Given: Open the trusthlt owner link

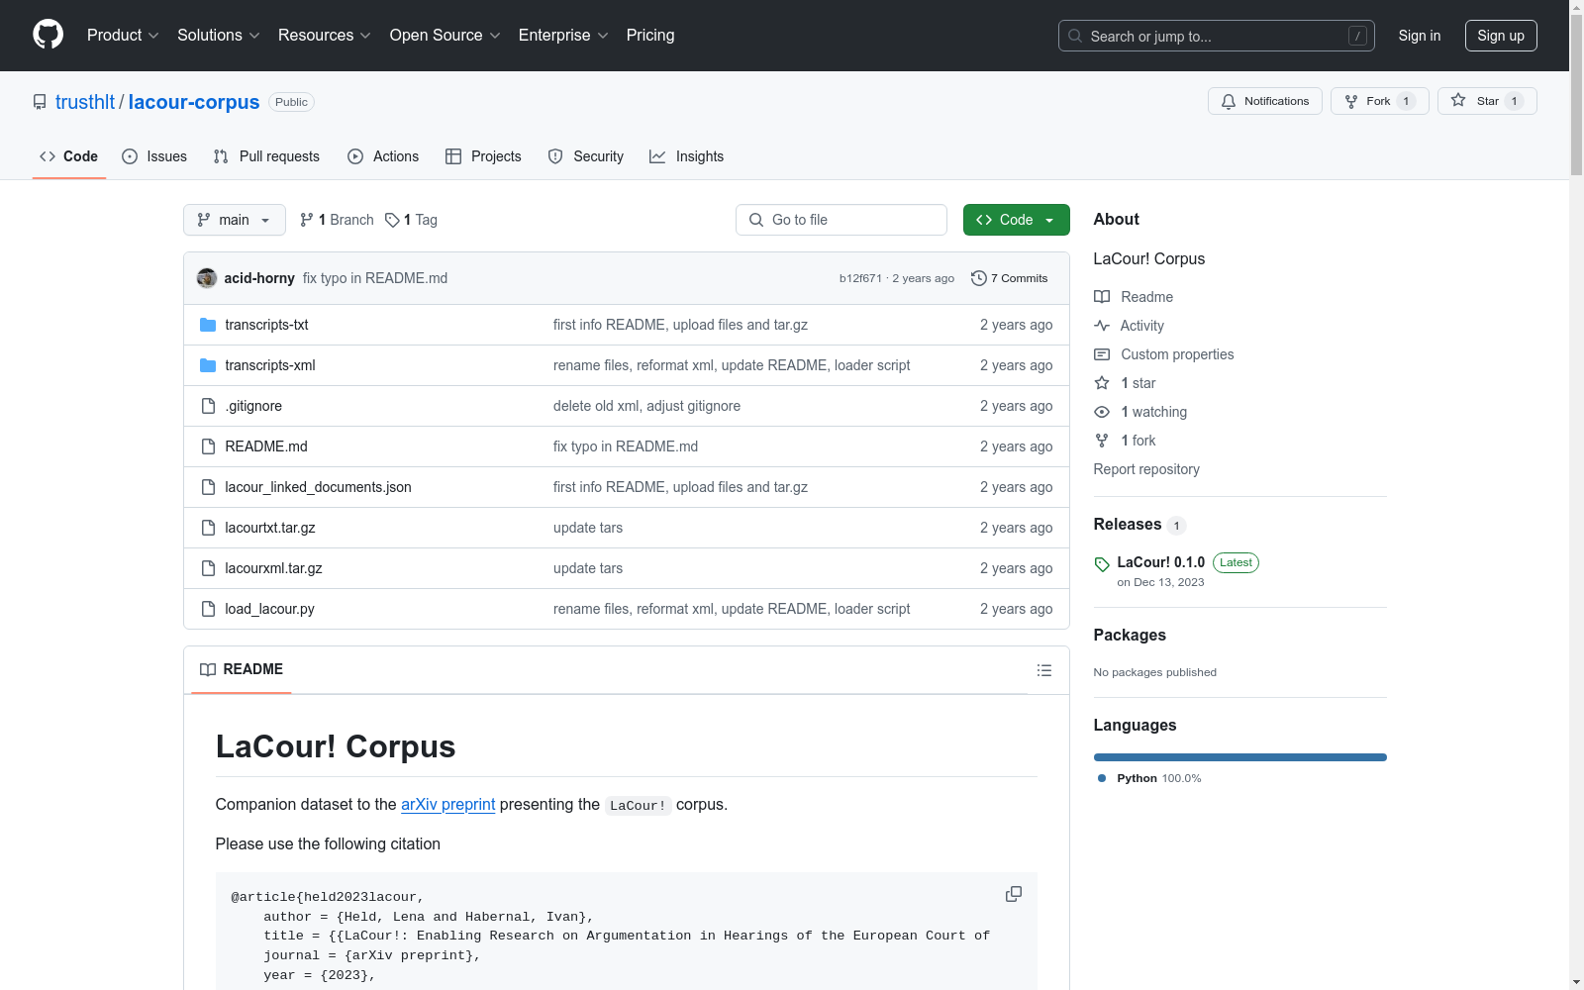Looking at the screenshot, I should coord(85,102).
